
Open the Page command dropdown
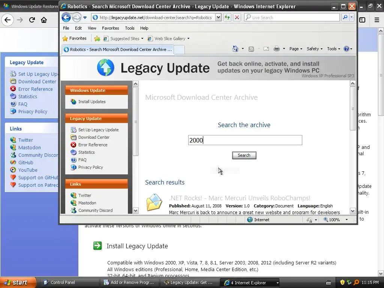[x=295, y=49]
